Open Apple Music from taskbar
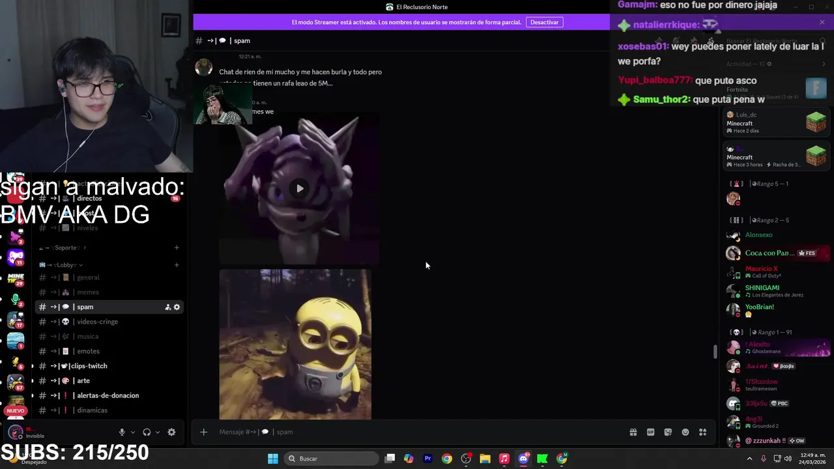The width and height of the screenshot is (834, 469). point(504,459)
